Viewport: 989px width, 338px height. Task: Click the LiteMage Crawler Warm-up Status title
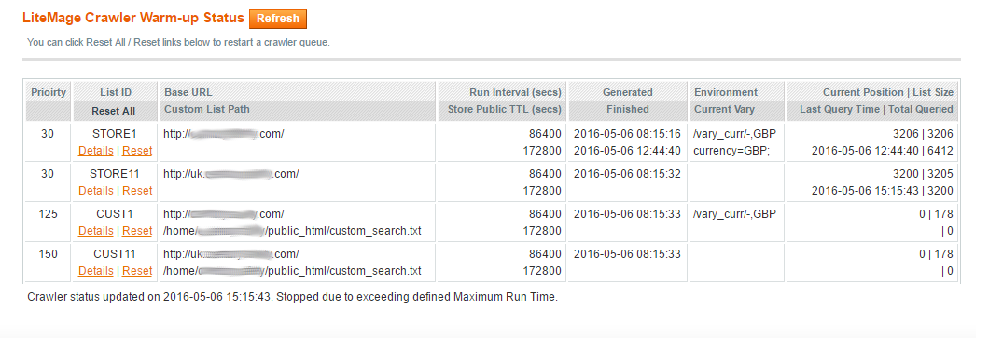(x=133, y=18)
